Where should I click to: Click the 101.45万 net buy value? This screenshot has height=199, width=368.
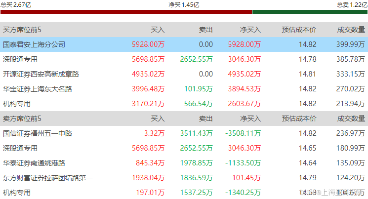(x=246, y=178)
